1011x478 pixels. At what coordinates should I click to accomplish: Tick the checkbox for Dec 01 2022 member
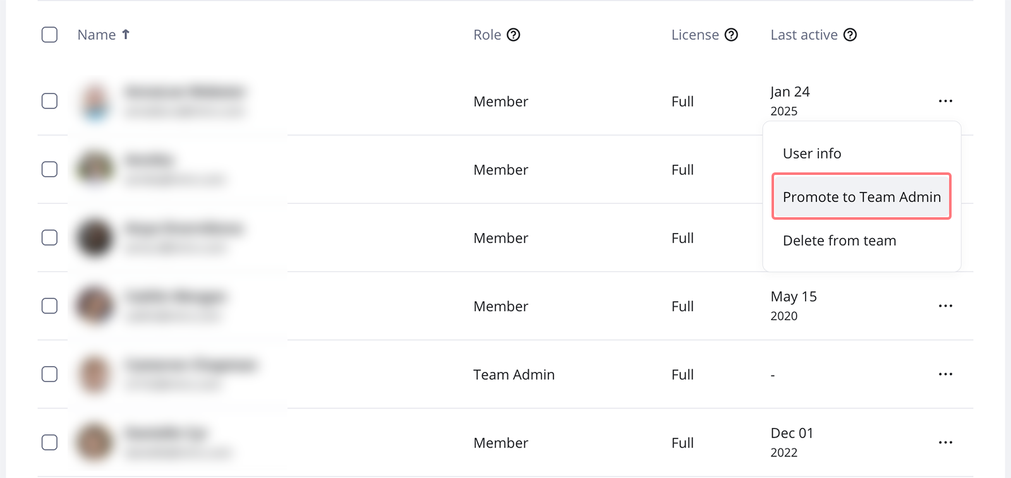tap(49, 443)
